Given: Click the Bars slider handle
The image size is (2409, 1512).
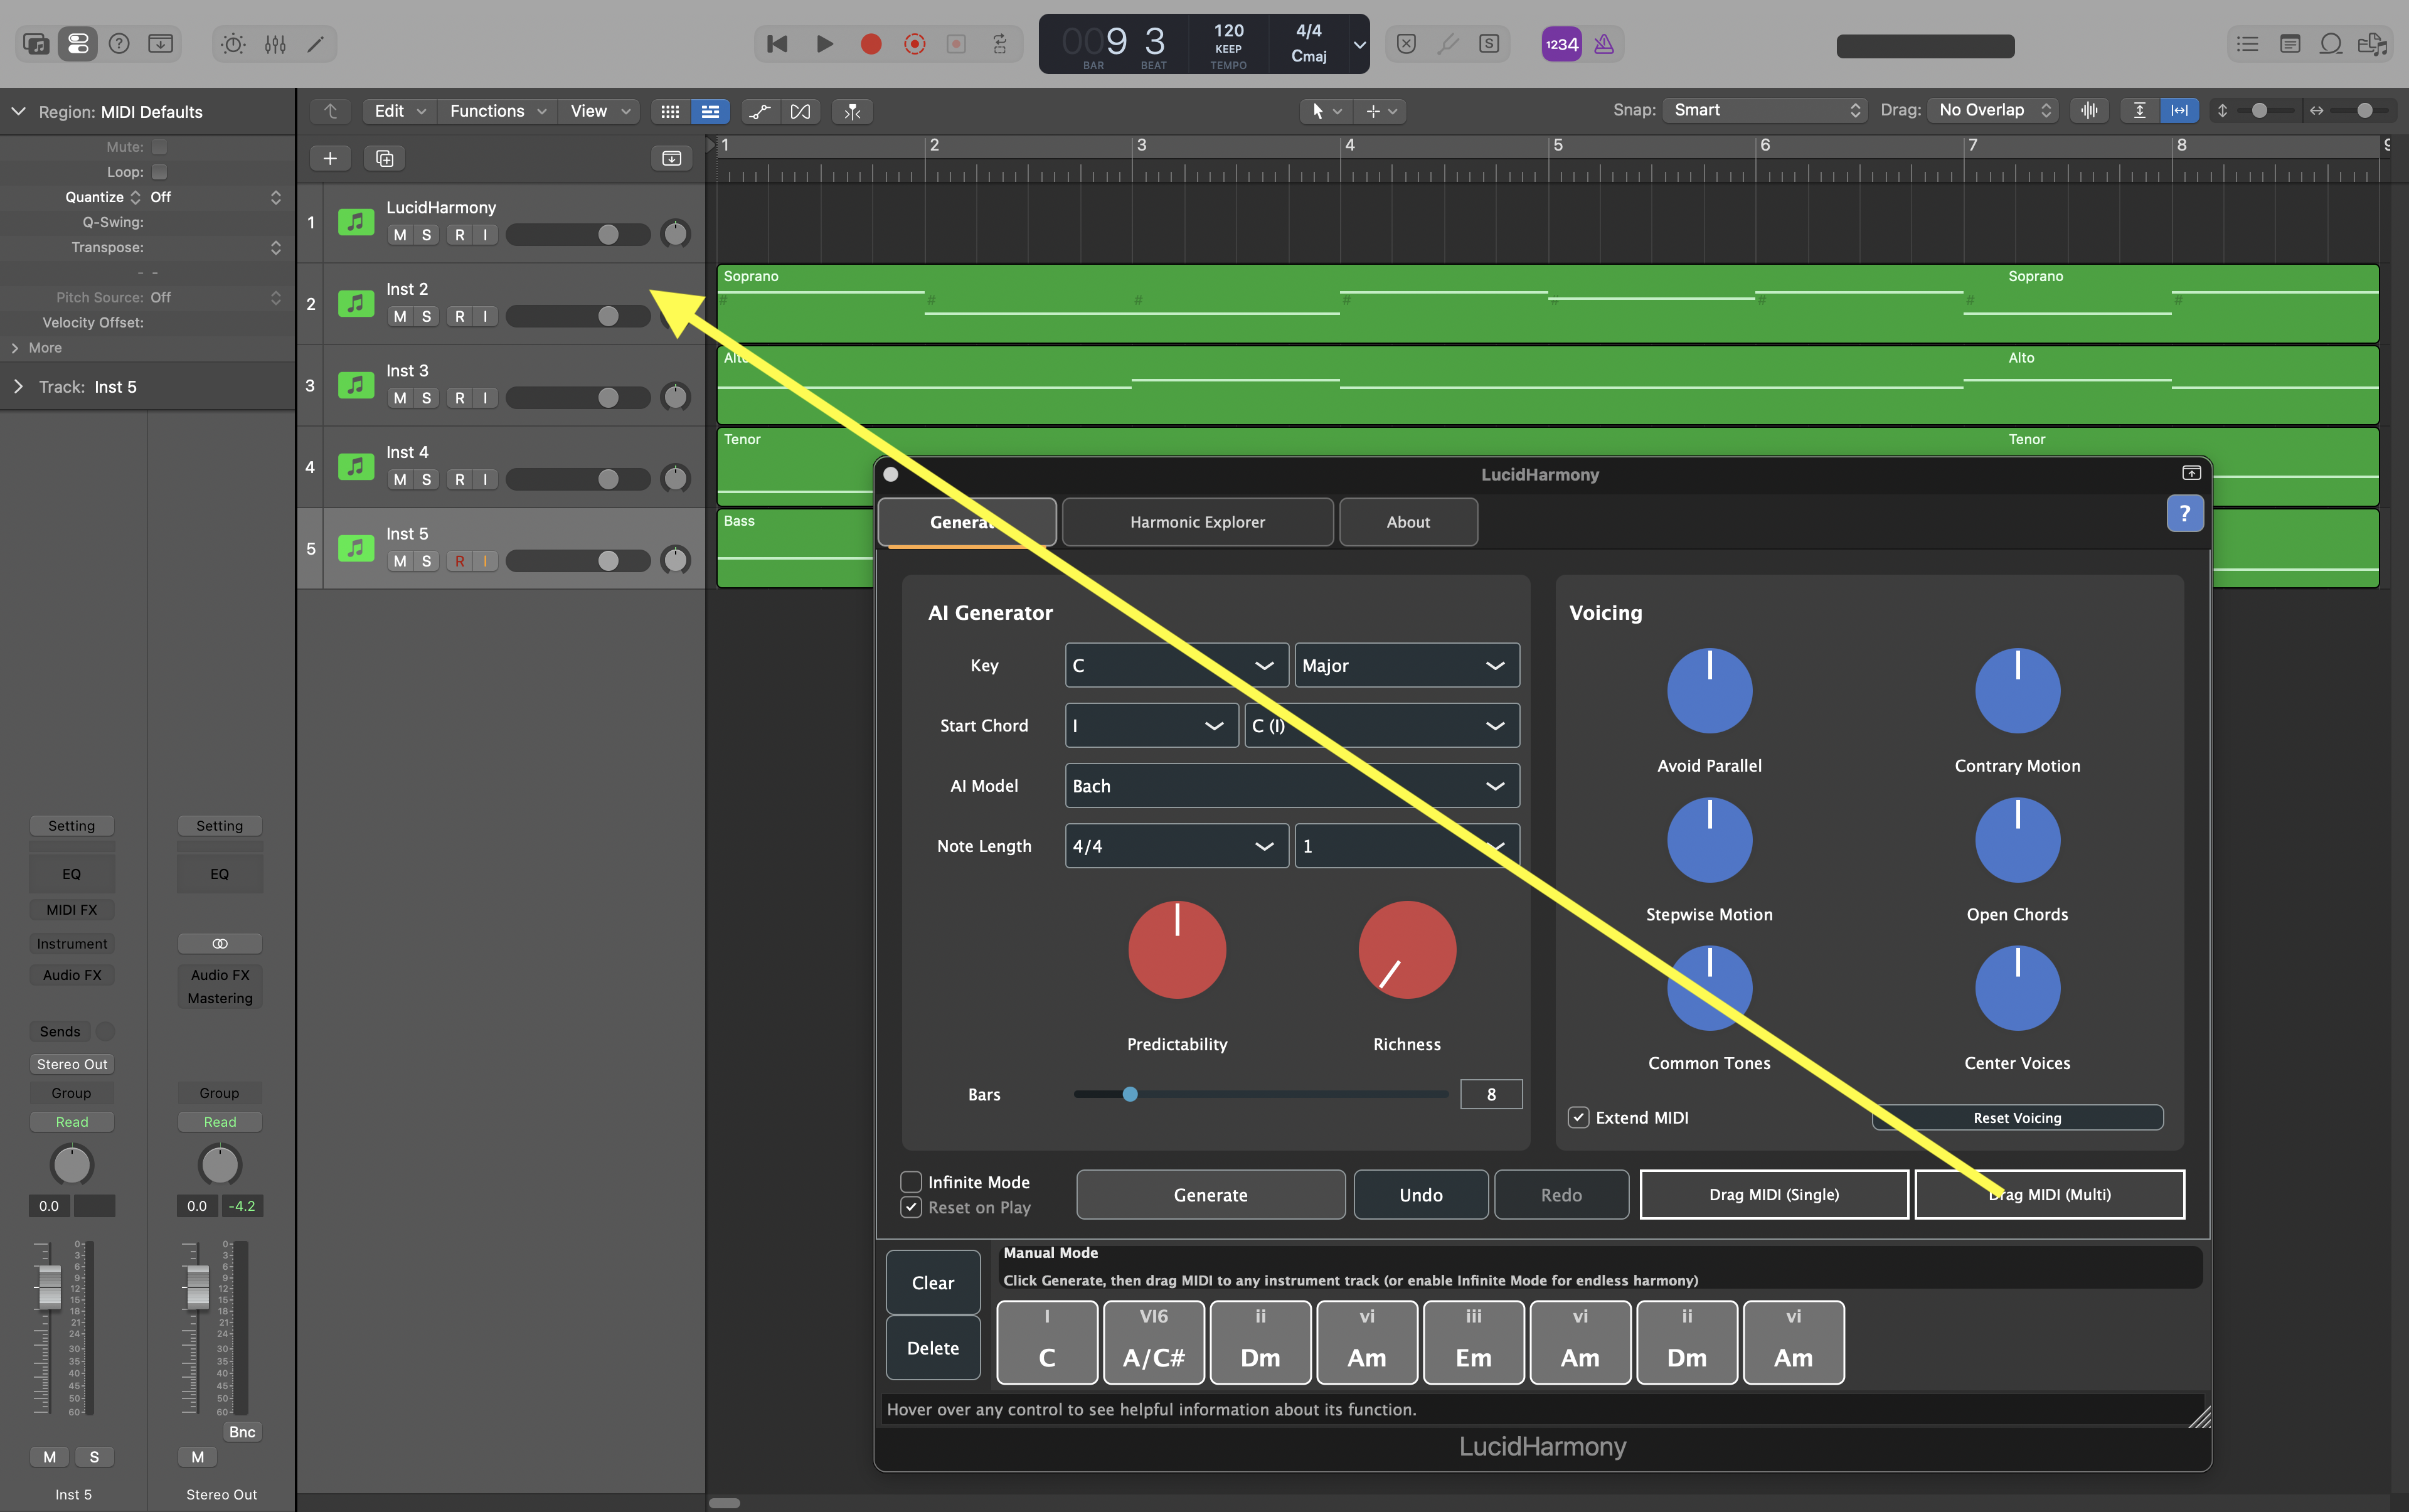Looking at the screenshot, I should click(1130, 1094).
